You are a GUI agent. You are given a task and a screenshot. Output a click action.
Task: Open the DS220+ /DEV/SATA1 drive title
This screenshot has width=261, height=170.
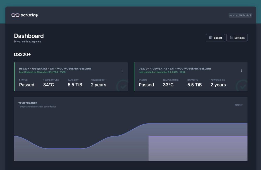55,69
